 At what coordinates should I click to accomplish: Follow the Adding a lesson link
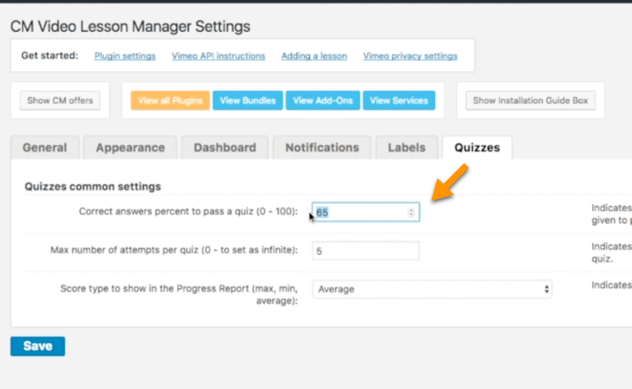click(x=314, y=56)
